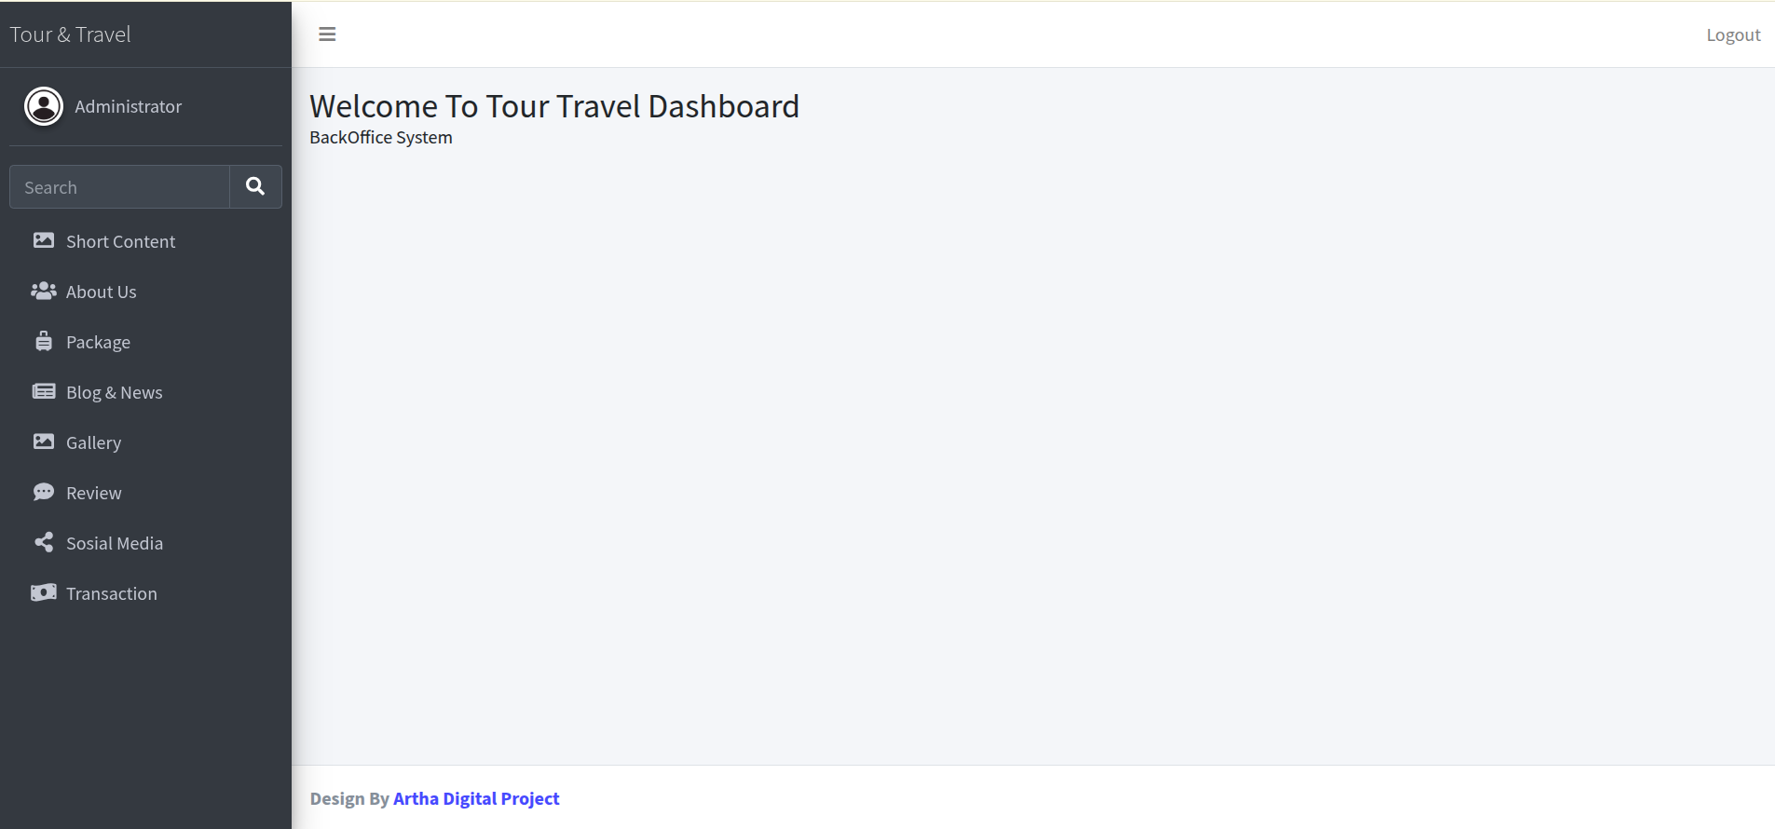Focus the sidebar Search field
The width and height of the screenshot is (1775, 829).
pyautogui.click(x=119, y=187)
